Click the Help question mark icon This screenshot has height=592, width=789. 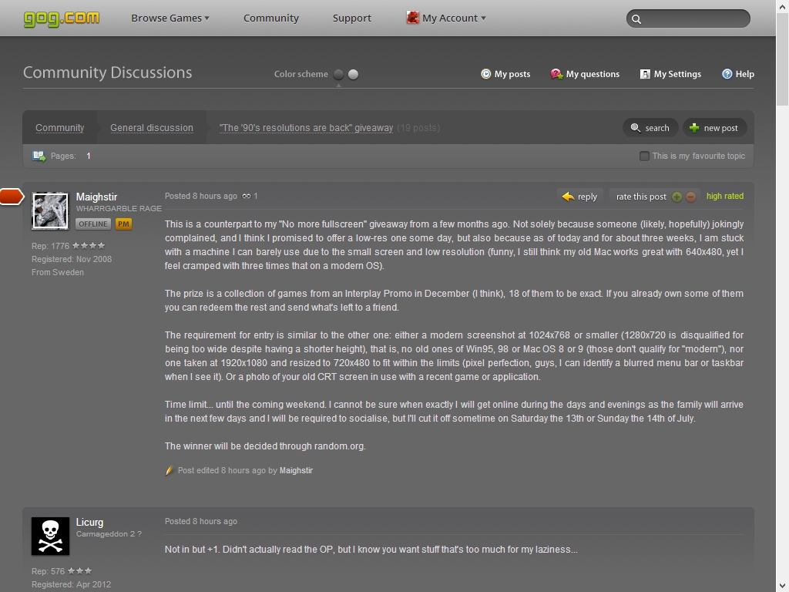727,74
